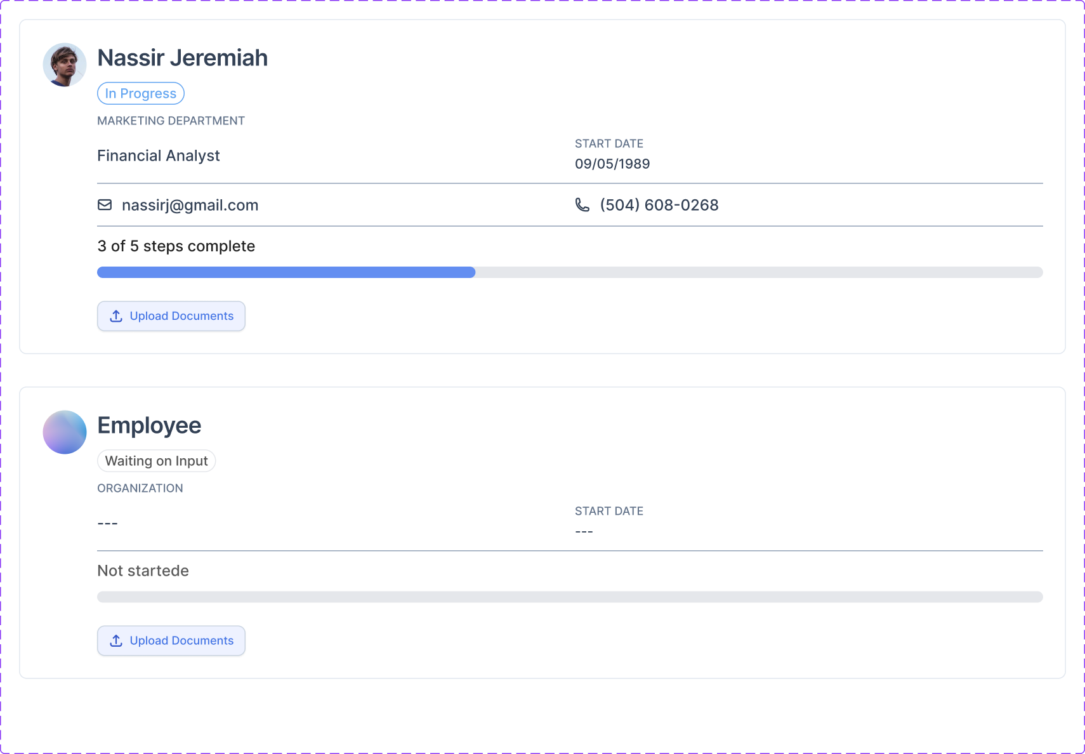Image resolution: width=1085 pixels, height=754 pixels.
Task: Click the Not startede status text
Action: (x=143, y=571)
